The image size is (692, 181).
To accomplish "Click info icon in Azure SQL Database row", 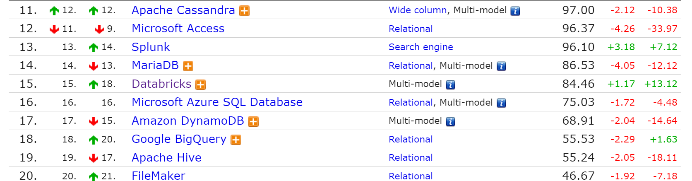I will point(501,103).
